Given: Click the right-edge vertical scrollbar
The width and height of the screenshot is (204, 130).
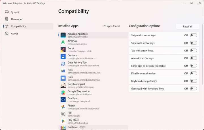Looking at the screenshot, I should pos(203,54).
